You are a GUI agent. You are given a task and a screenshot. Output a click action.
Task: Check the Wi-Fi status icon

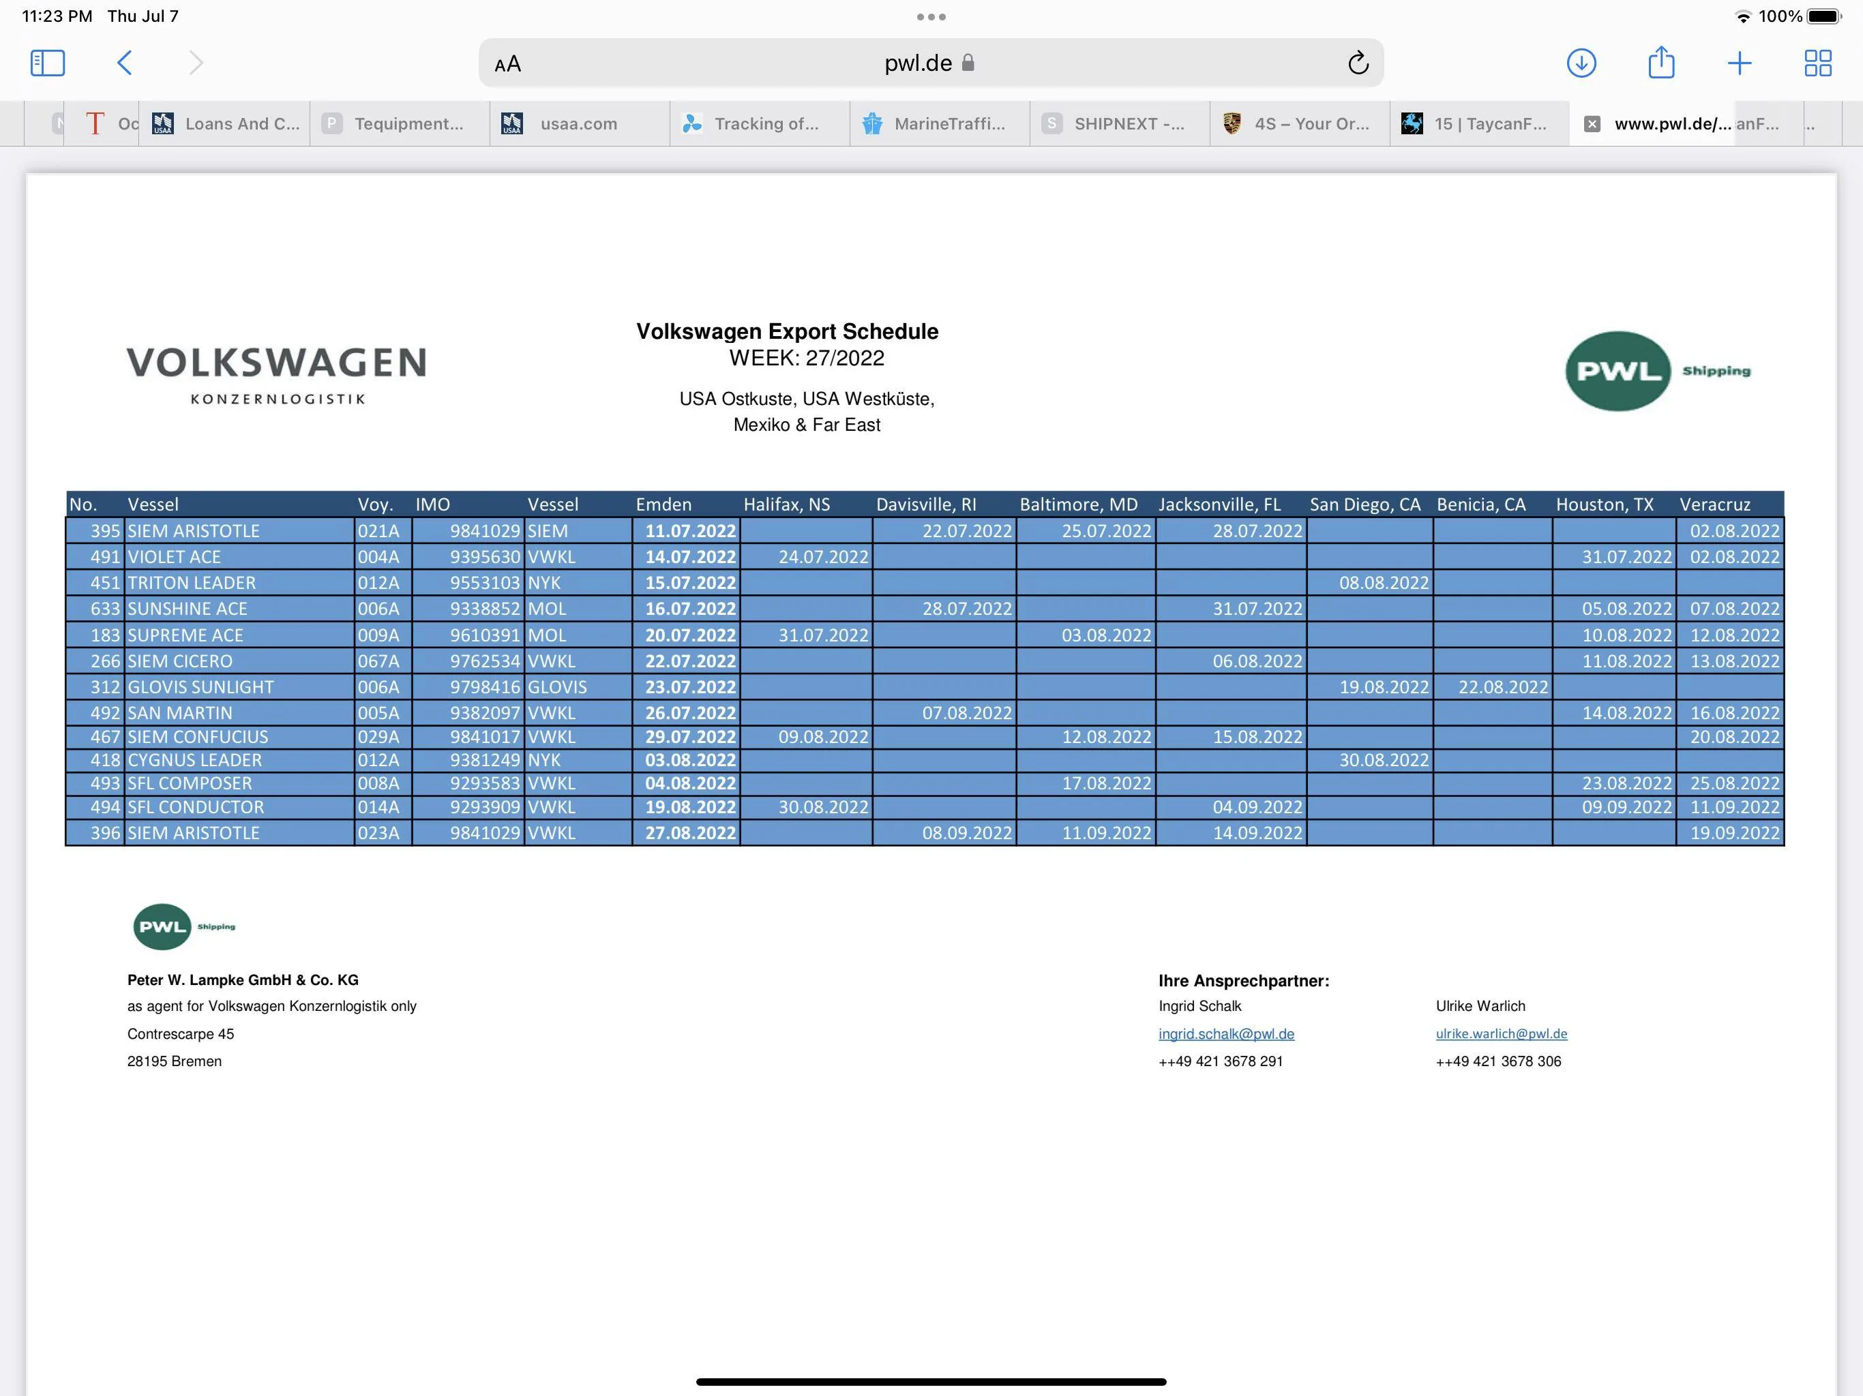pyautogui.click(x=1742, y=16)
